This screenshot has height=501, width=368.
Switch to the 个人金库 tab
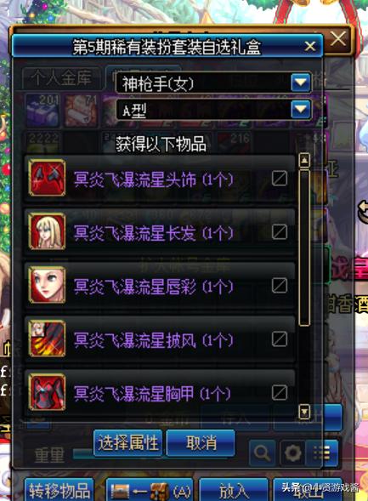[x=61, y=77]
